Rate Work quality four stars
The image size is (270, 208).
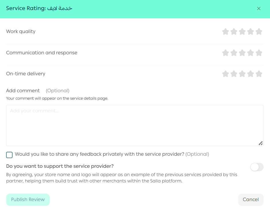pyautogui.click(x=250, y=32)
